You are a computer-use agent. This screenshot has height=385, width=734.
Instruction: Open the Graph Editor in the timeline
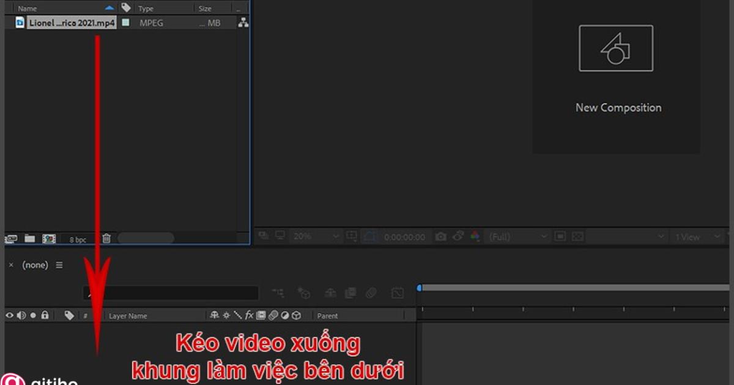pos(398,293)
